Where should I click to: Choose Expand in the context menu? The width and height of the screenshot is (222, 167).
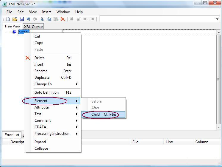pyautogui.click(x=52, y=142)
